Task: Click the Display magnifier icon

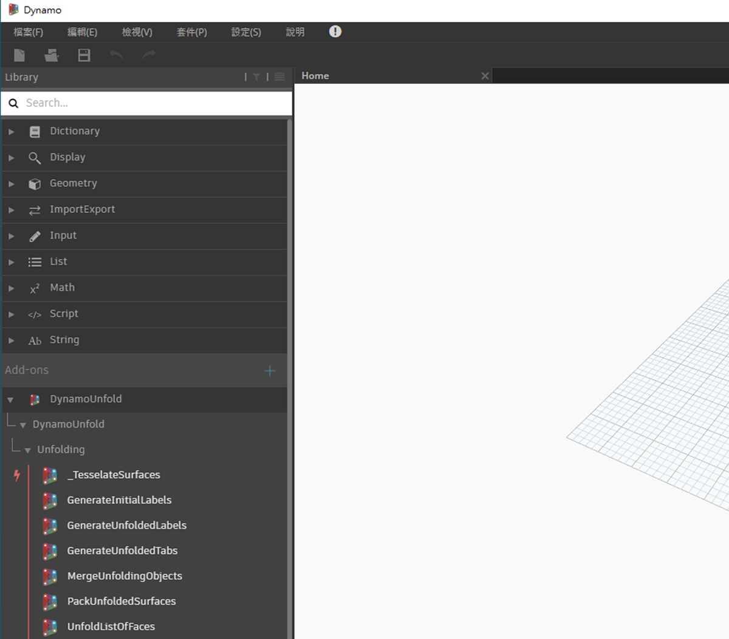Action: click(x=35, y=158)
